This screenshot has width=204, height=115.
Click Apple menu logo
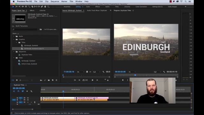[14, 1]
